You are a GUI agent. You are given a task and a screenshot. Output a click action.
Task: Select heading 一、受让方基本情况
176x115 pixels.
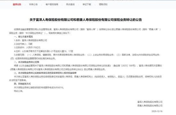23,37
